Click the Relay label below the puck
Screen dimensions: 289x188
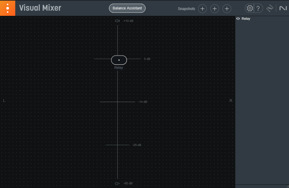point(119,68)
